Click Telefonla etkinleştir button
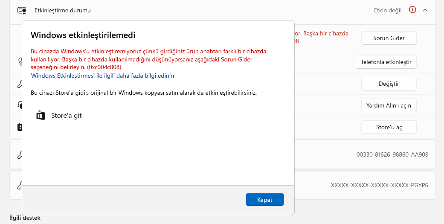 click(x=386, y=62)
